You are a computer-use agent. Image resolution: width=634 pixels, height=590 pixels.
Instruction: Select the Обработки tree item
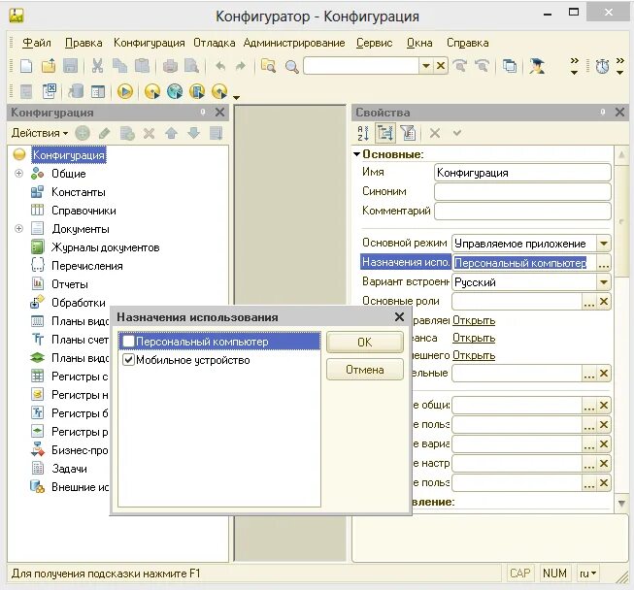(79, 303)
